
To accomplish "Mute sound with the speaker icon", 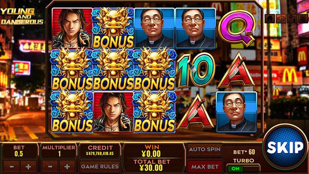I will 281,18.
